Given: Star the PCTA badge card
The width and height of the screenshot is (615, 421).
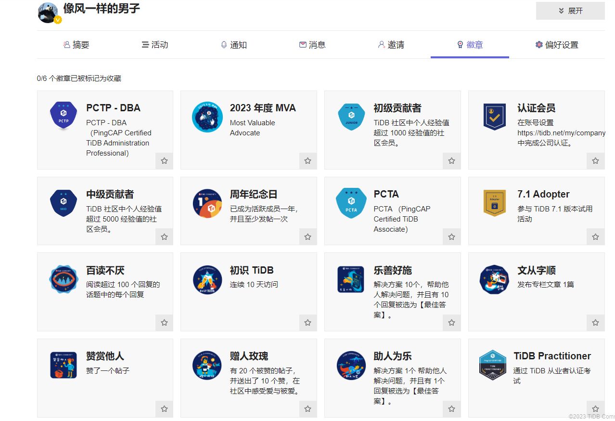Looking at the screenshot, I should [451, 237].
